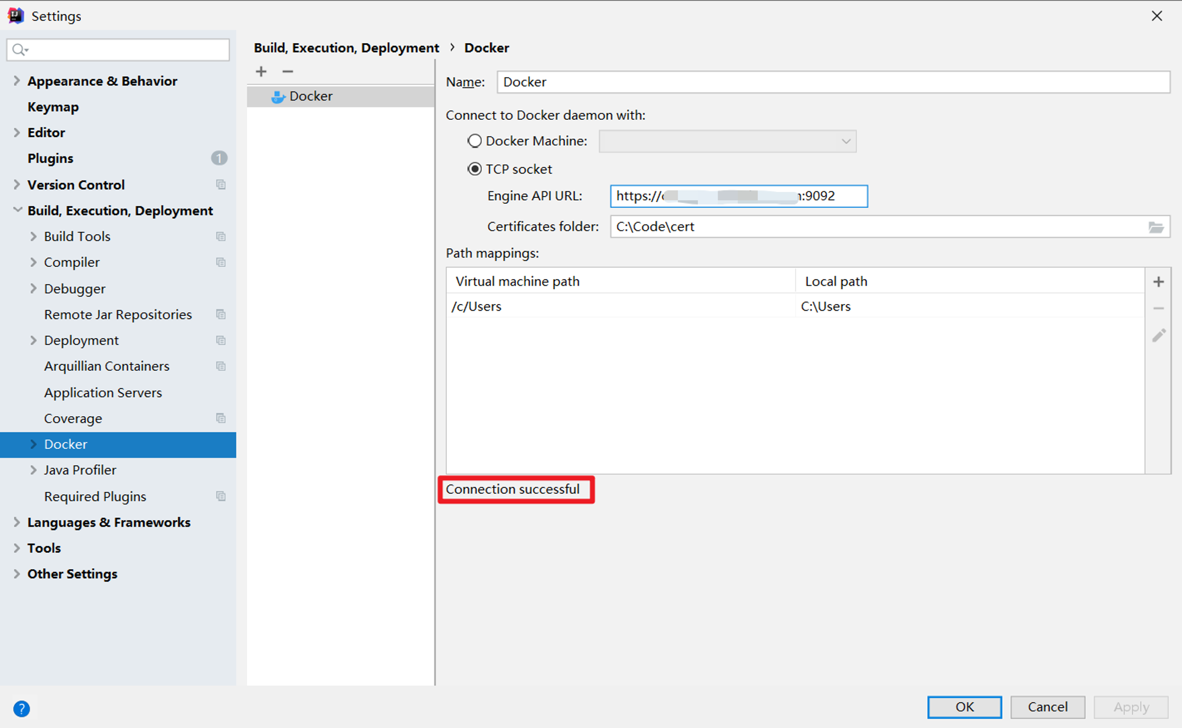Click project-level icon beside Deployment

(x=221, y=341)
